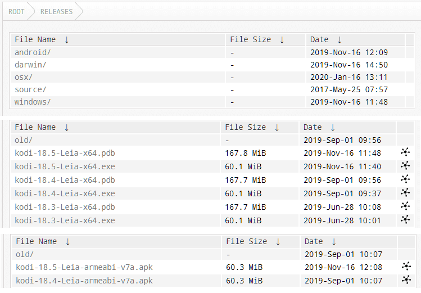Click mirror icon for kodi-18.5-Leia-x64.exe
The height and width of the screenshot is (293, 421).
click(405, 166)
